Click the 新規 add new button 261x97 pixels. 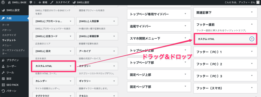tap(43, 3)
